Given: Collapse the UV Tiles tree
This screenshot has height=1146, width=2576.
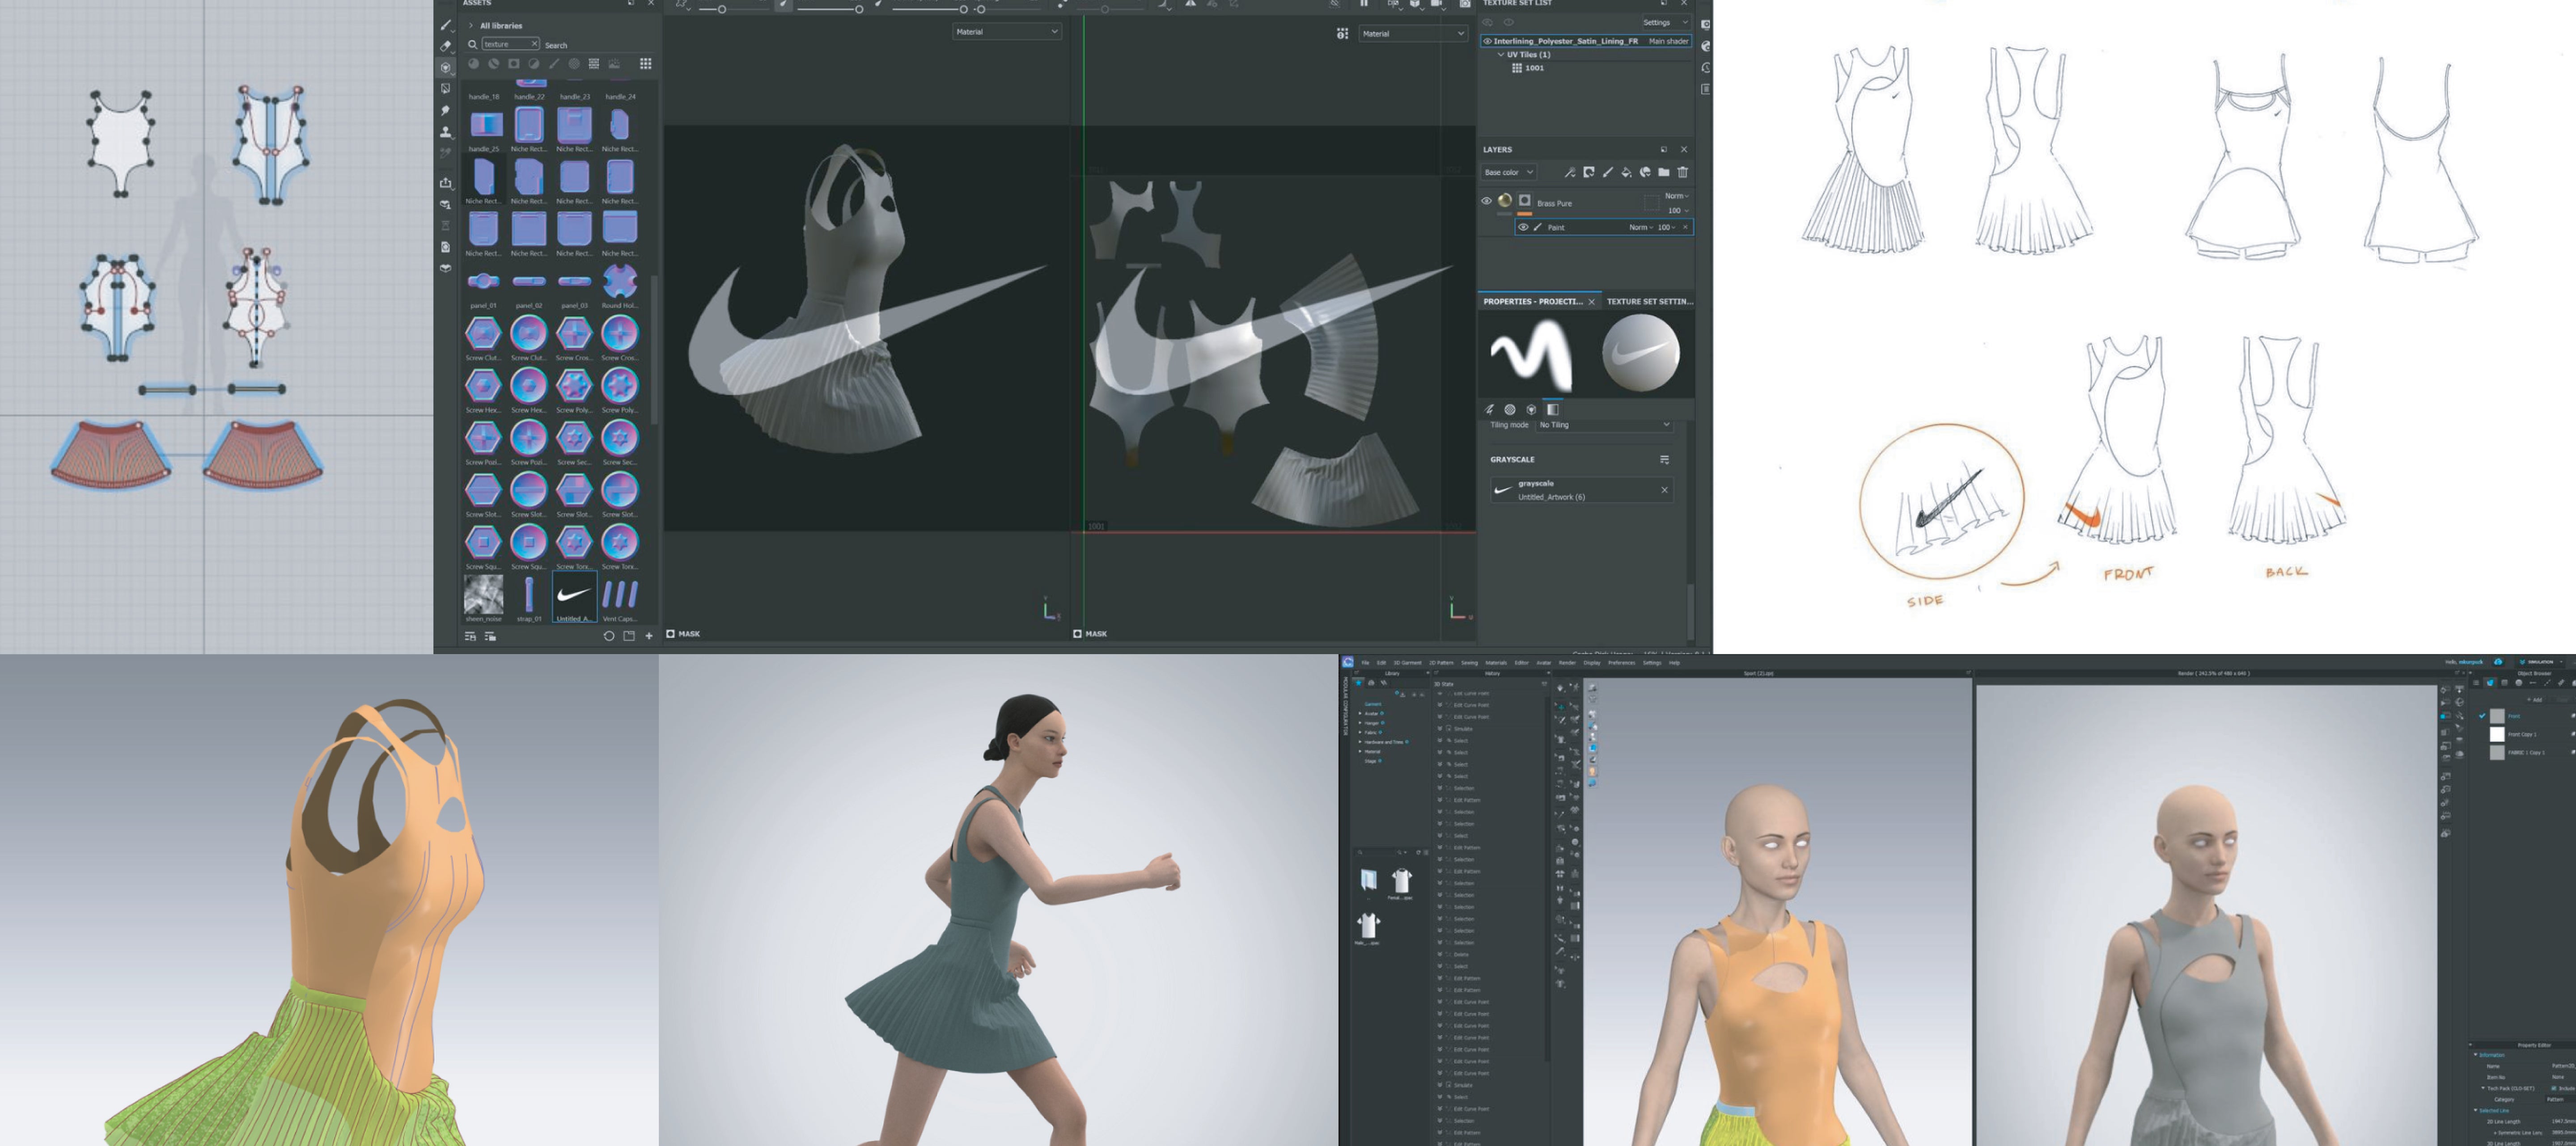Looking at the screenshot, I should [1500, 55].
